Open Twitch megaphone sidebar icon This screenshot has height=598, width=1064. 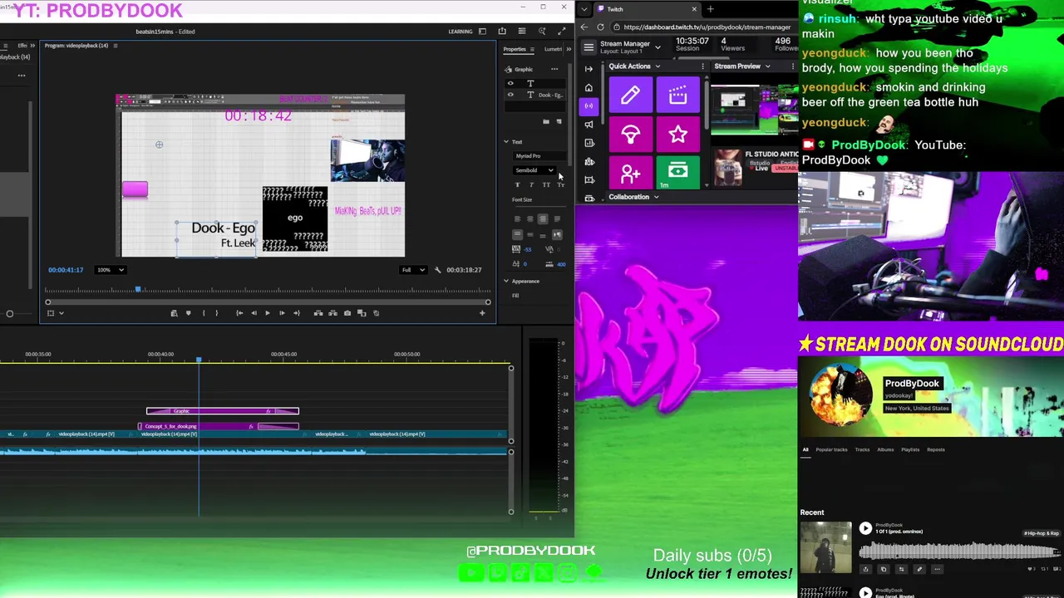(589, 125)
